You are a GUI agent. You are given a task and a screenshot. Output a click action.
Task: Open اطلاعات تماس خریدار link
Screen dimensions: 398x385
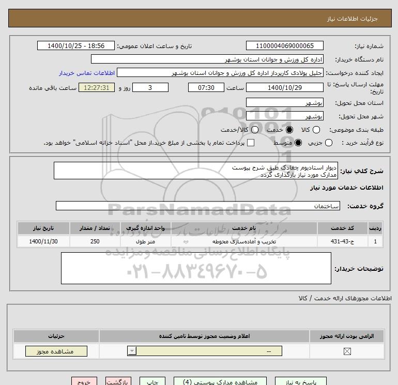[x=87, y=73]
